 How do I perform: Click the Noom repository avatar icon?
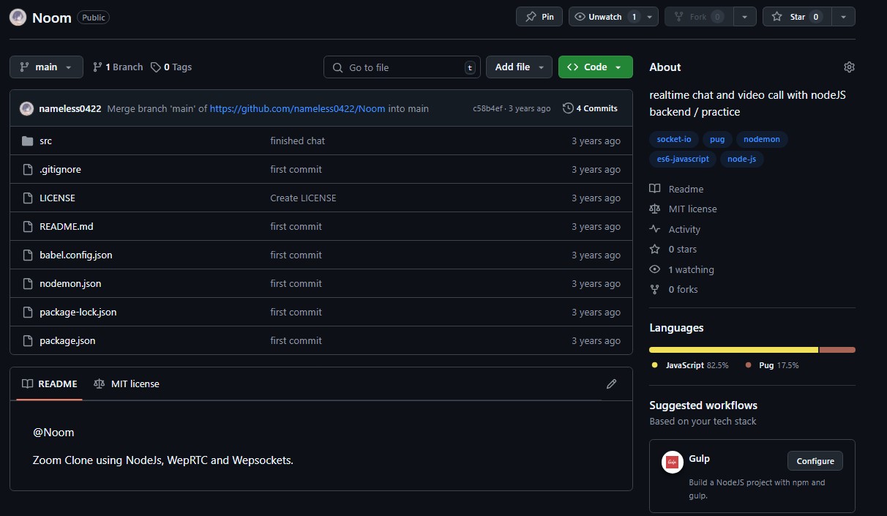coord(18,18)
